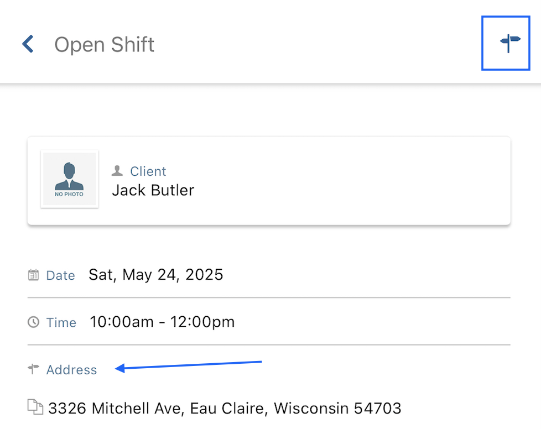541x429 pixels.
Task: Open directions via signpost icon in header
Action: point(510,43)
